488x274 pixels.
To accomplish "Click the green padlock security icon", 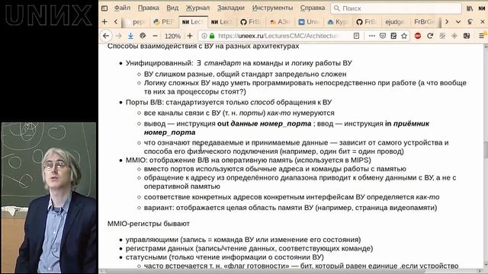I will click(212, 36).
